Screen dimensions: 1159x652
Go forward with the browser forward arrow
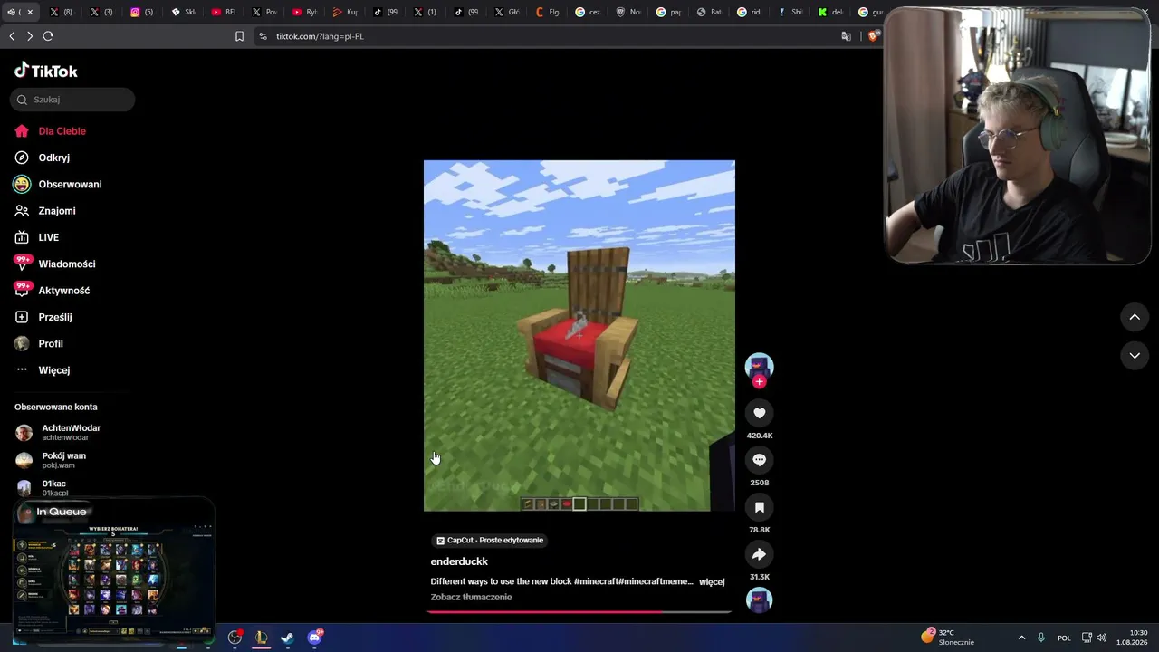(30, 36)
